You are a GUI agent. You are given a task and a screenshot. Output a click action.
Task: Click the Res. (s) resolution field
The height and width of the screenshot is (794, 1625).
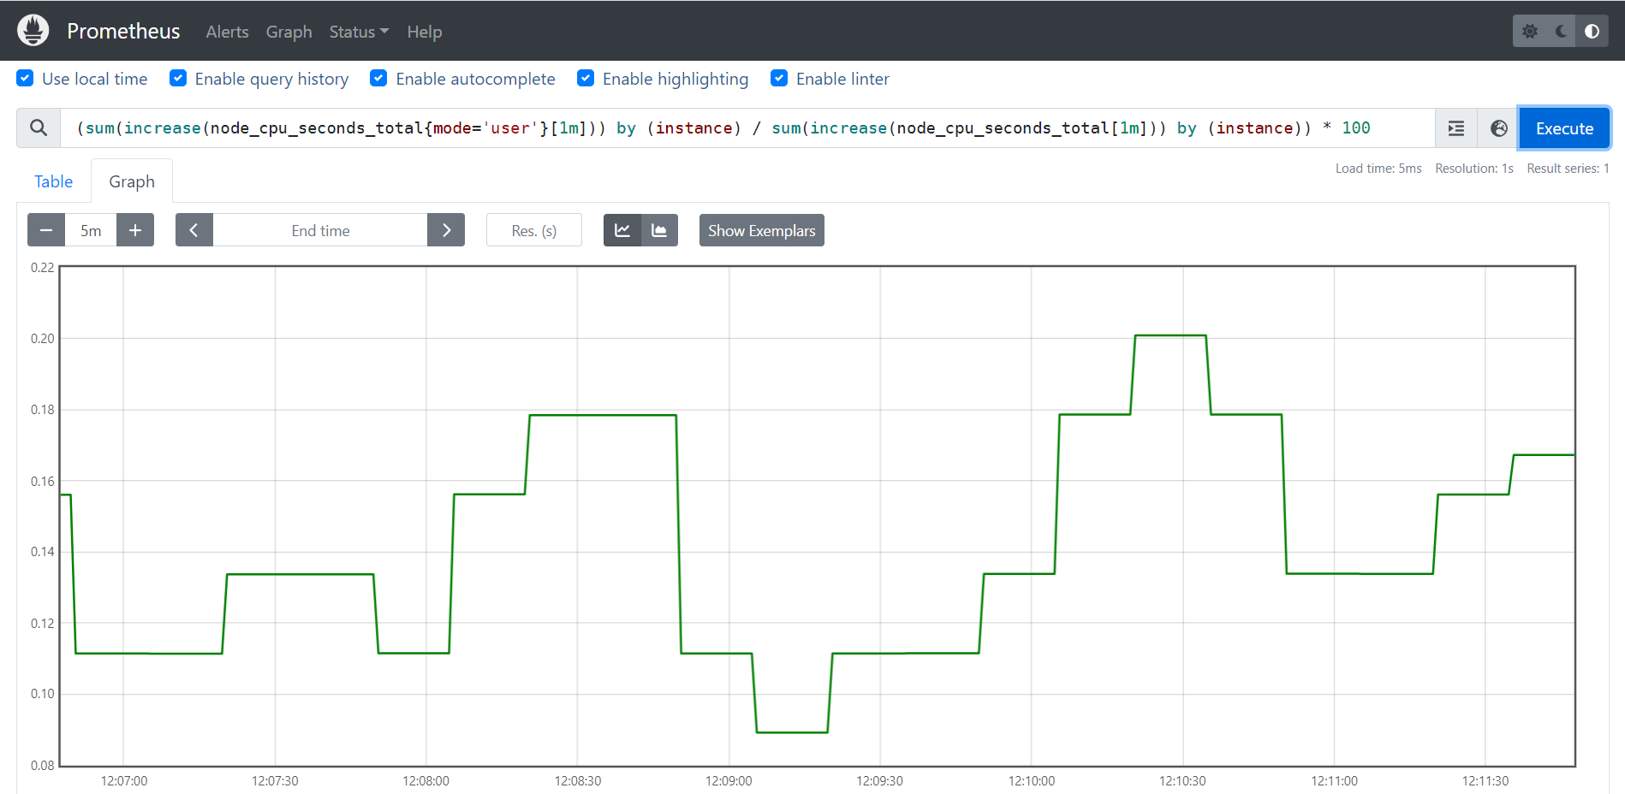[x=534, y=230]
